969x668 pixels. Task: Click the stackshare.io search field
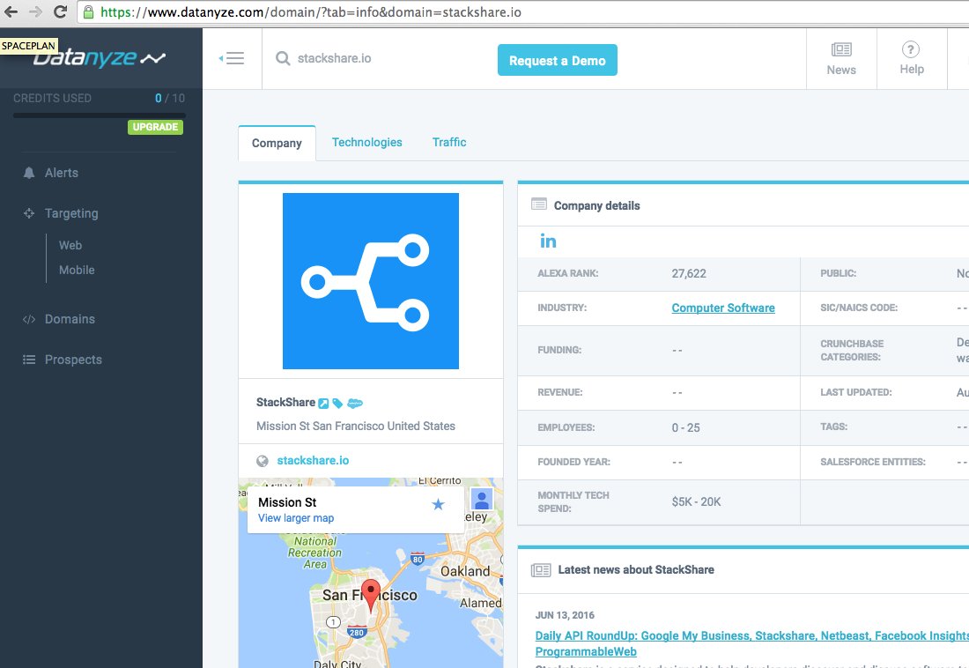(x=335, y=58)
